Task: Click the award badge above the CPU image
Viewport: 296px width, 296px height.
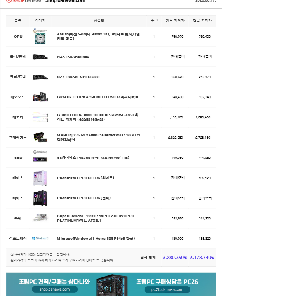Action: tap(40, 31)
